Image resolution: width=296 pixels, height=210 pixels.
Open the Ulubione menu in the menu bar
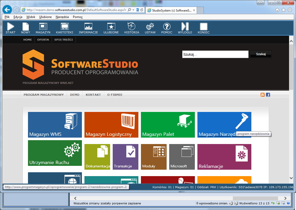pos(45,17)
